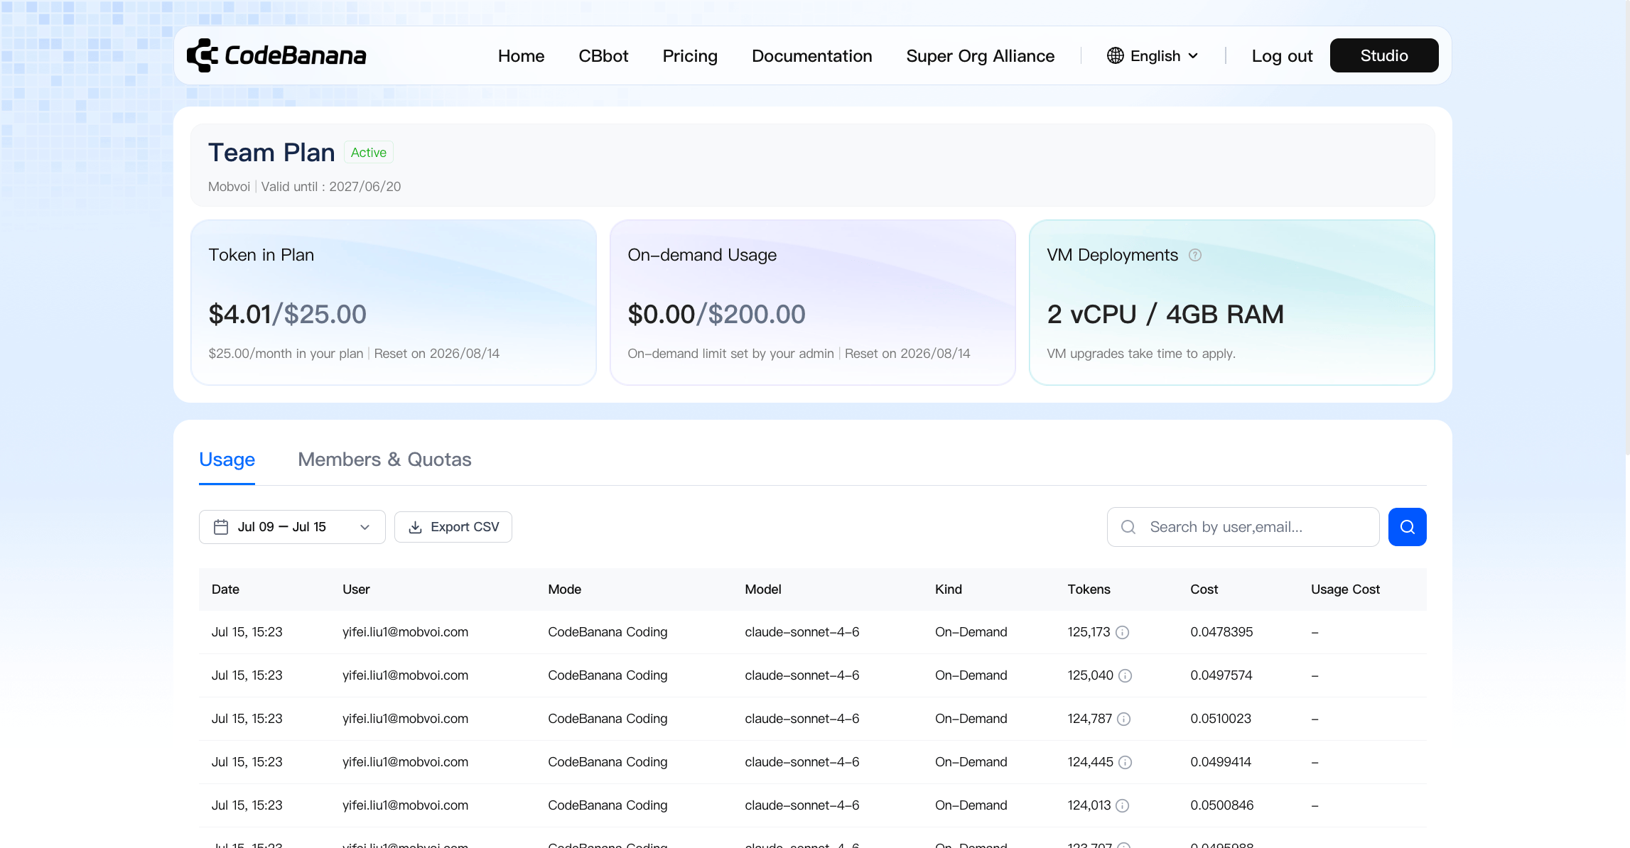This screenshot has height=848, width=1630.
Task: Click the calendar icon in date selector
Action: tap(221, 527)
